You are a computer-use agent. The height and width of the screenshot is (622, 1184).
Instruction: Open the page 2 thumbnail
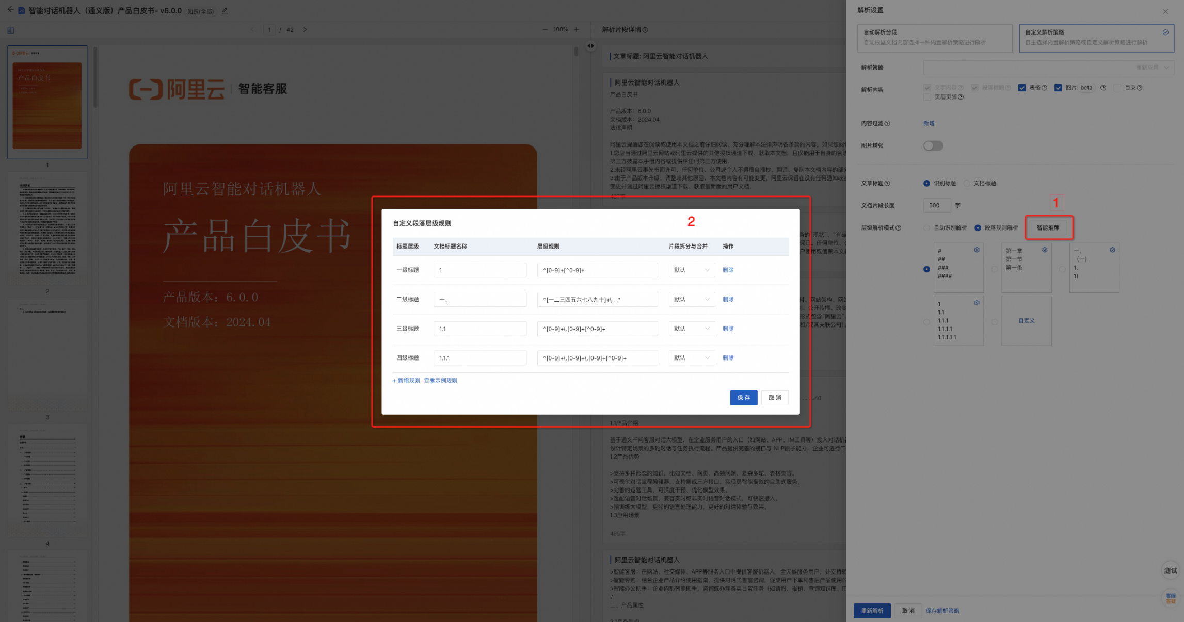47,229
